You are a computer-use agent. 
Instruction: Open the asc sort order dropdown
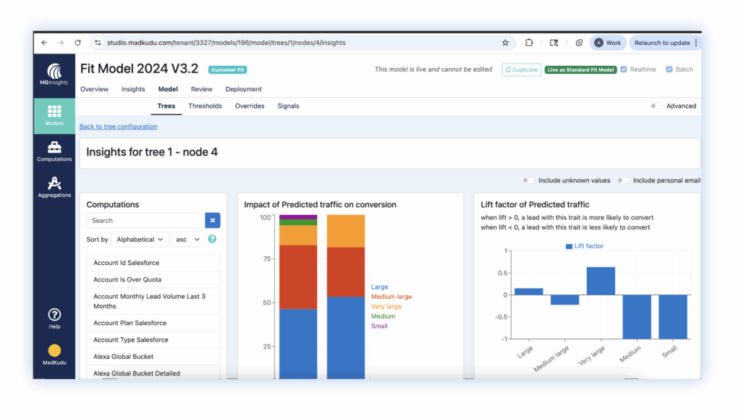188,240
